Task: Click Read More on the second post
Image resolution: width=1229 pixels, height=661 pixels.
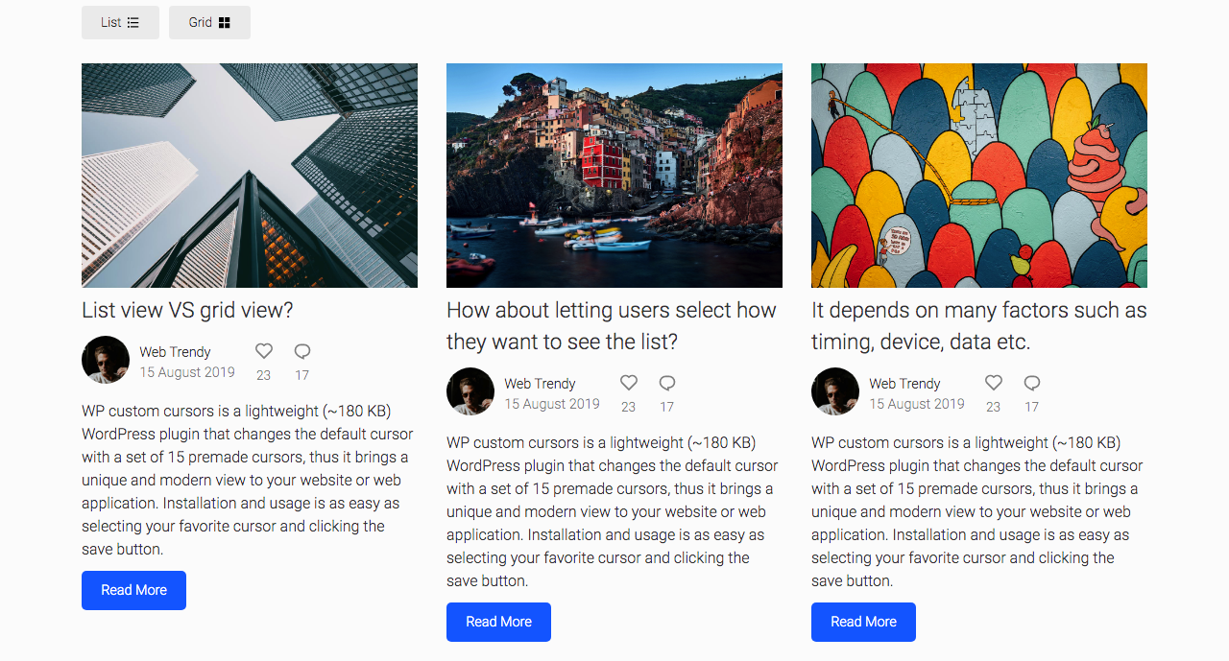Action: (x=498, y=622)
